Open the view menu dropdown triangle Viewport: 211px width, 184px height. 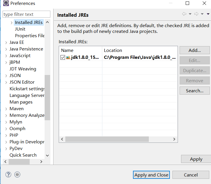(x=208, y=14)
